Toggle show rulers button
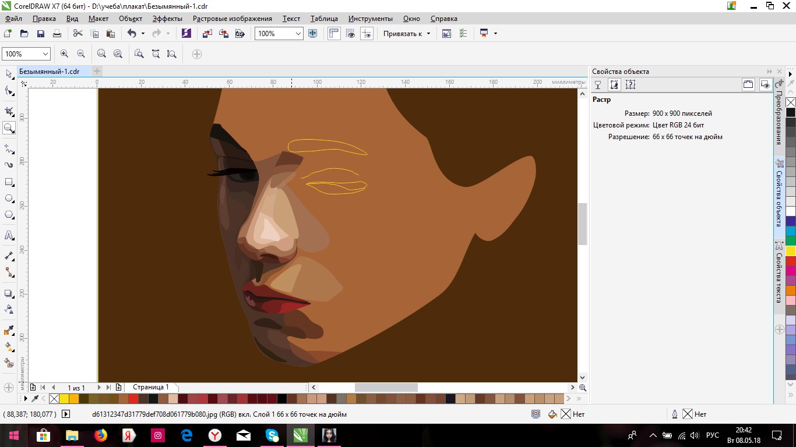Viewport: 796px width, 447px height. 334,34
